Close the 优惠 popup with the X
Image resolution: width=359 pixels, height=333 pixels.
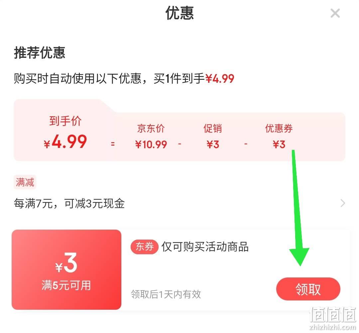click(x=335, y=13)
